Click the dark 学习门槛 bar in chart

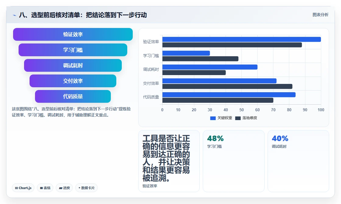coord(200,59)
